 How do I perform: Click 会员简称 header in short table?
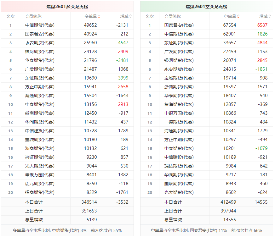coord(172,16)
